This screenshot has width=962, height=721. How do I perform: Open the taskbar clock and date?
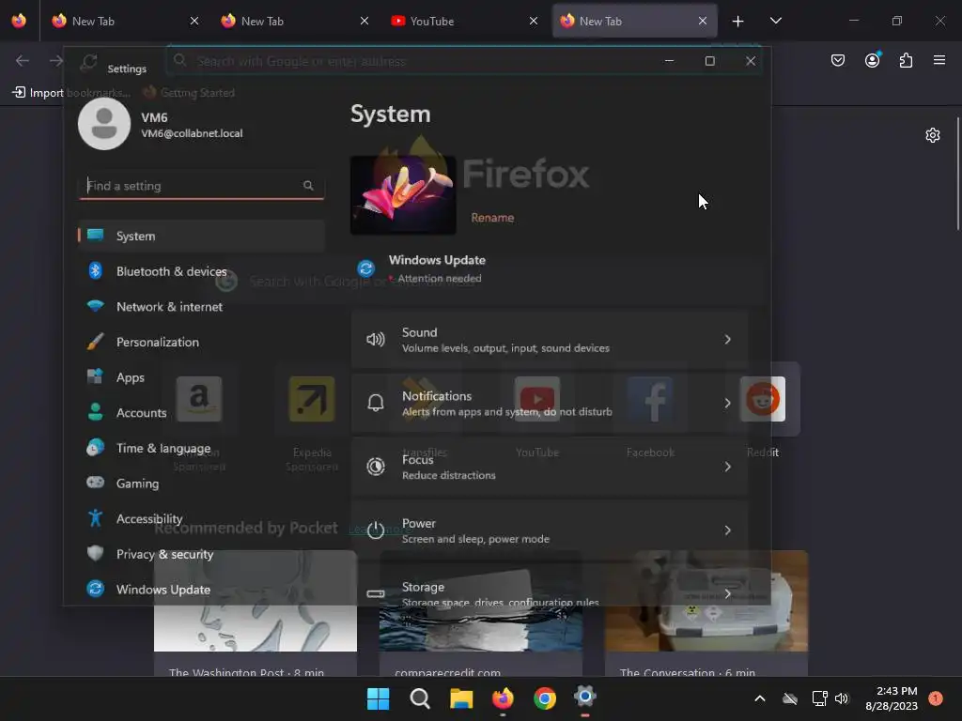pos(892,698)
